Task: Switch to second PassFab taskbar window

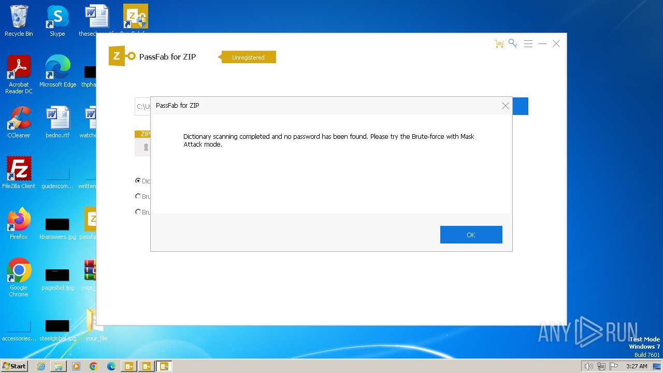Action: coord(147,366)
